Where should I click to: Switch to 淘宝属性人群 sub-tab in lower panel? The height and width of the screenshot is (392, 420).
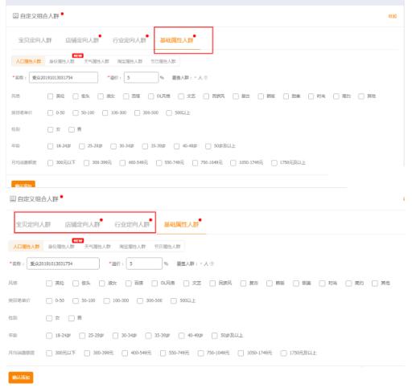(132, 247)
